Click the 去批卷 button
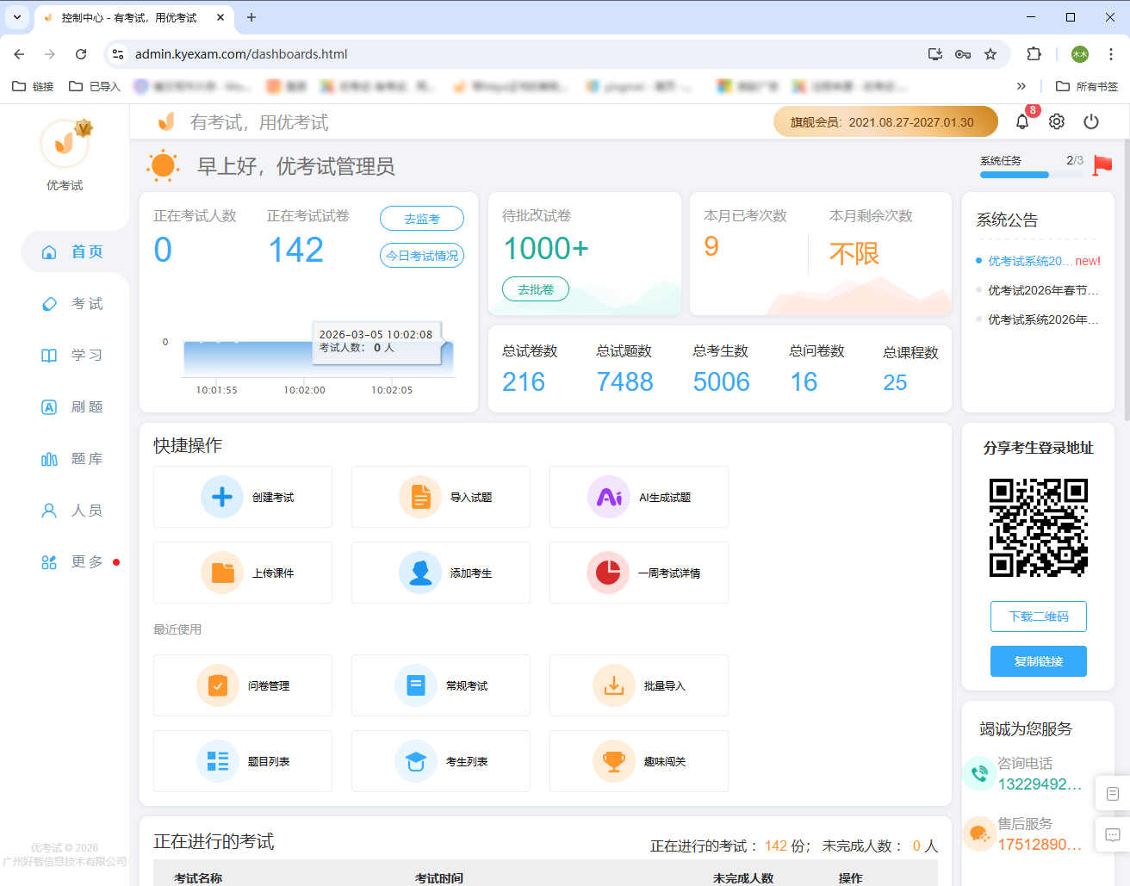Screen dimensions: 1130x886 pyautogui.click(x=535, y=288)
